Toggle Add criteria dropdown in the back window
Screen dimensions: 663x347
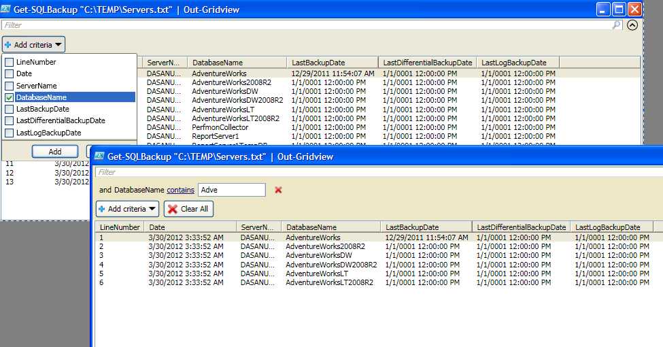pos(34,45)
